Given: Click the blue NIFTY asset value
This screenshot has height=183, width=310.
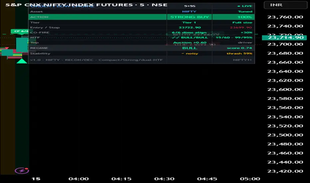Looking at the screenshot, I should tap(189, 12).
